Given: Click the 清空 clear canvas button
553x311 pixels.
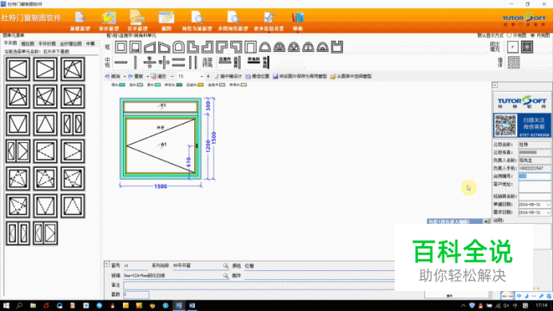Looking at the screenshot, I should pos(158,76).
